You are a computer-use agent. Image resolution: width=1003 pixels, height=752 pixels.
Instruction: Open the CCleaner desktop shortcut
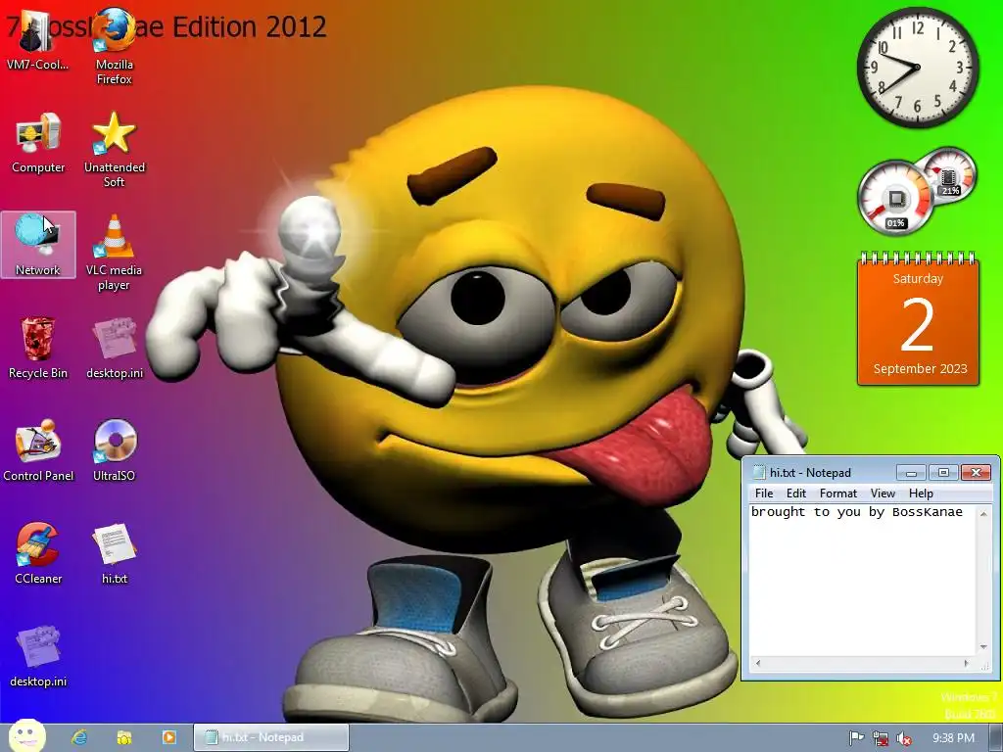[x=38, y=554]
